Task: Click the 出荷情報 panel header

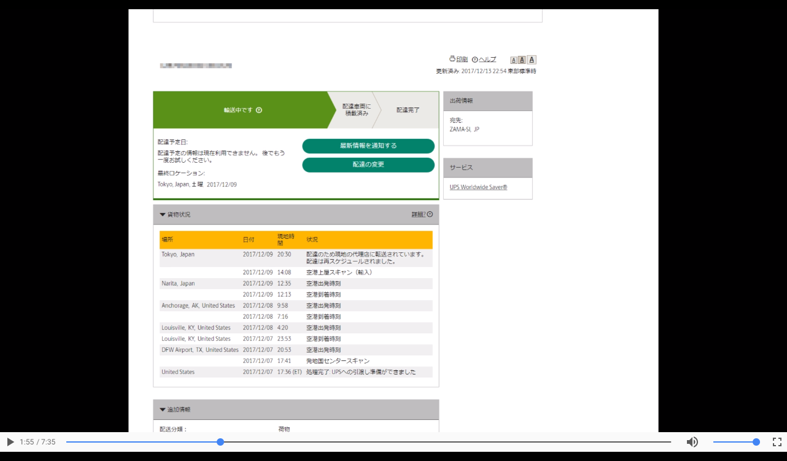Action: [488, 101]
